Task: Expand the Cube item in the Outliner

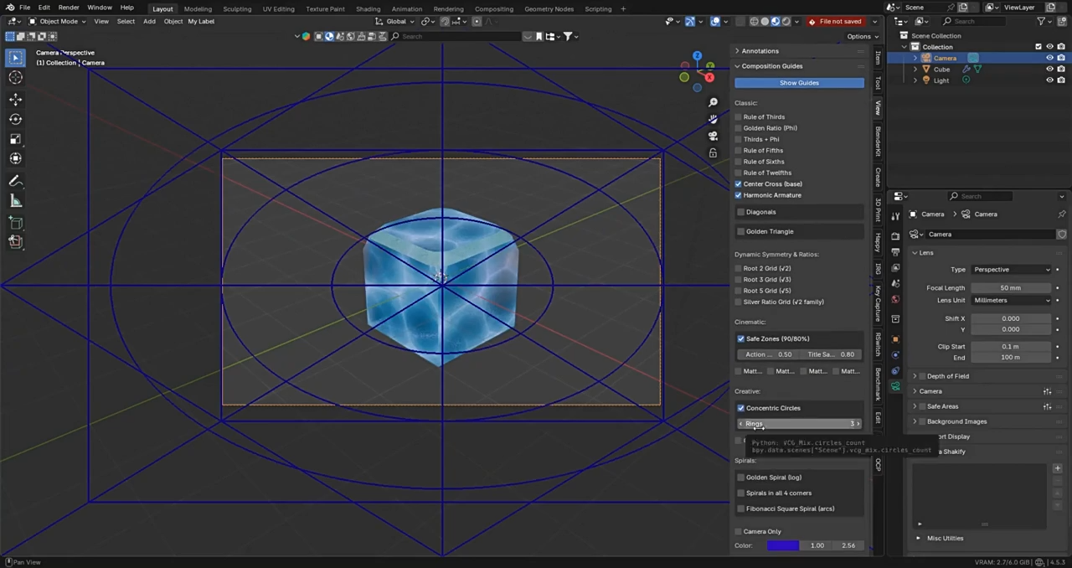Action: tap(915, 69)
